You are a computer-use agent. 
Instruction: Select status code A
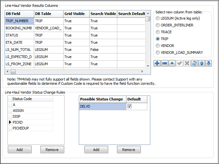click(x=32, y=105)
